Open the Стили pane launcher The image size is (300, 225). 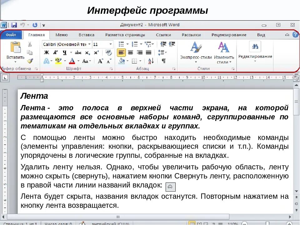(233, 69)
